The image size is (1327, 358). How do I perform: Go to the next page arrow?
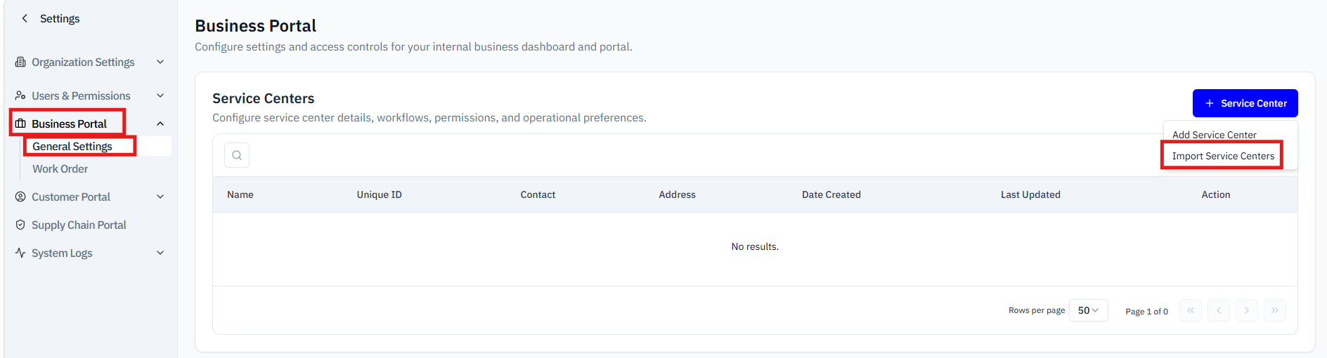1246,310
